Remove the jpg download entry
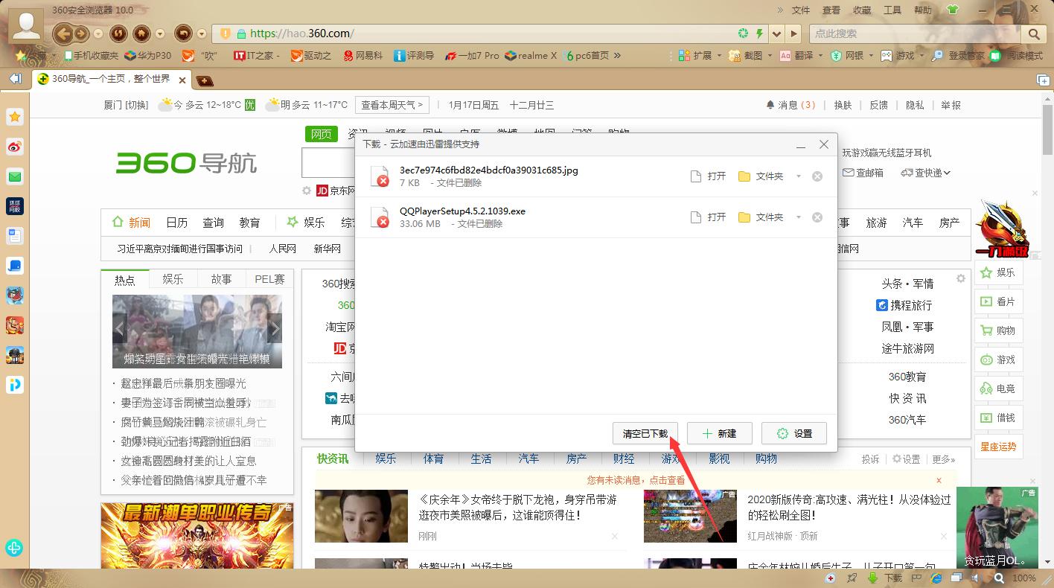This screenshot has height=588, width=1054. click(817, 176)
